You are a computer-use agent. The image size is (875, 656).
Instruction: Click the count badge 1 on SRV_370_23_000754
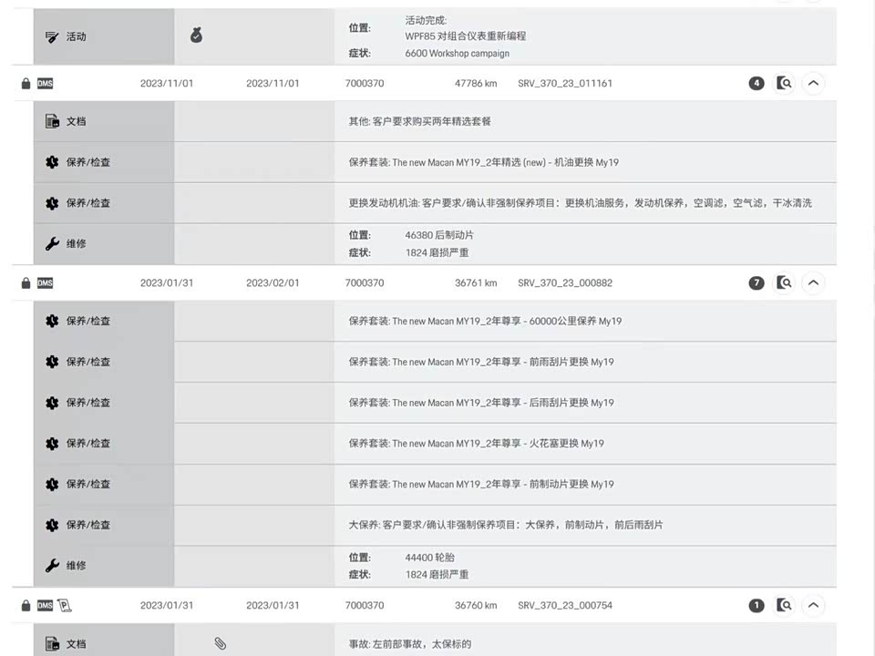(x=757, y=605)
